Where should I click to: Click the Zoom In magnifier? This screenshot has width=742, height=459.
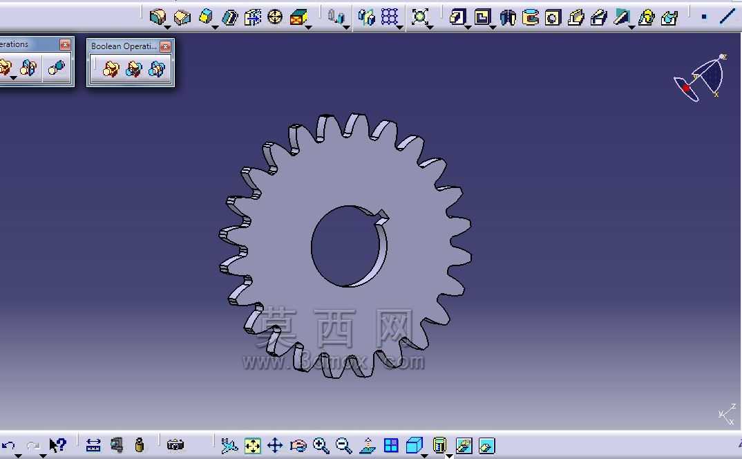click(x=321, y=446)
